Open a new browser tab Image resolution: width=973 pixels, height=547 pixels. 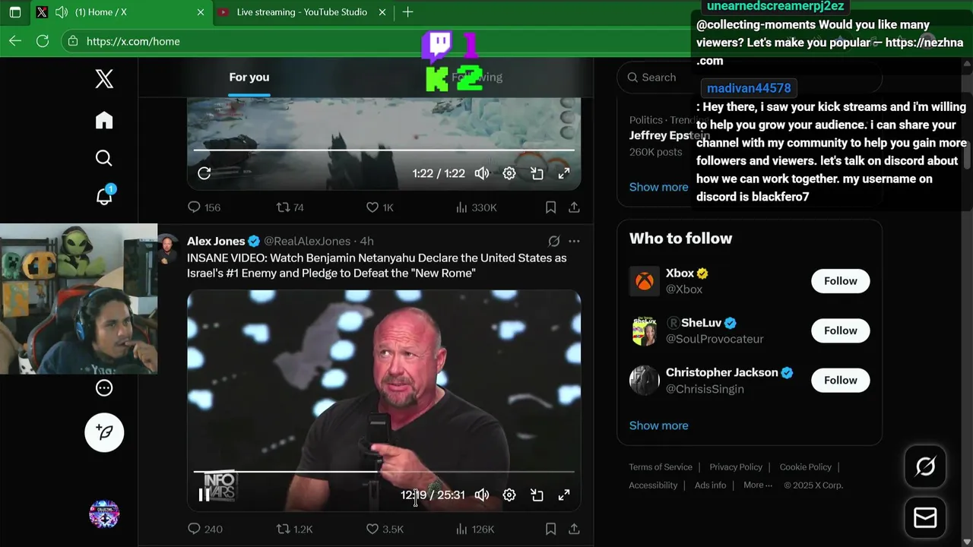point(407,12)
